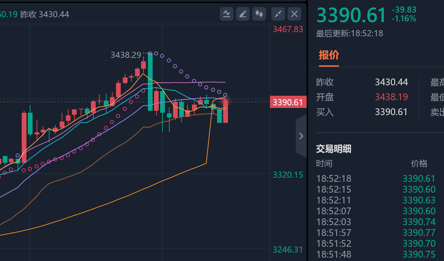Screen dimensions: 444x261
Task: Click the 3320.15 axis price label
Action: pos(288,175)
